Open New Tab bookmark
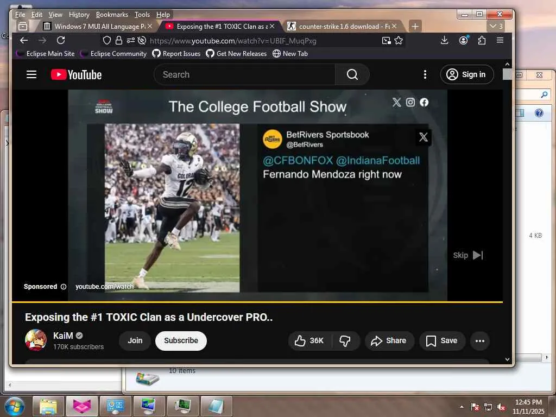 click(290, 54)
